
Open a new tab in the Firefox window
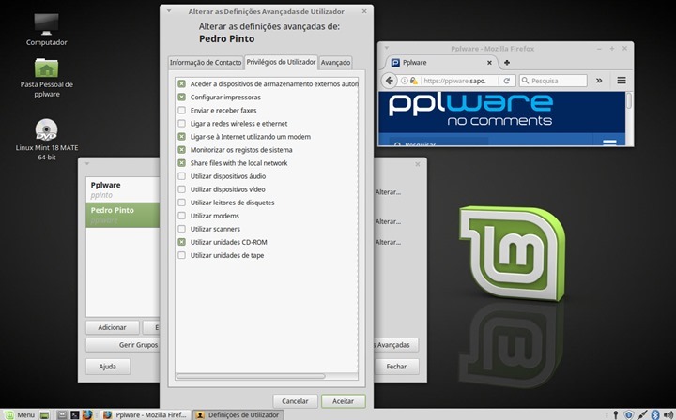click(x=507, y=63)
